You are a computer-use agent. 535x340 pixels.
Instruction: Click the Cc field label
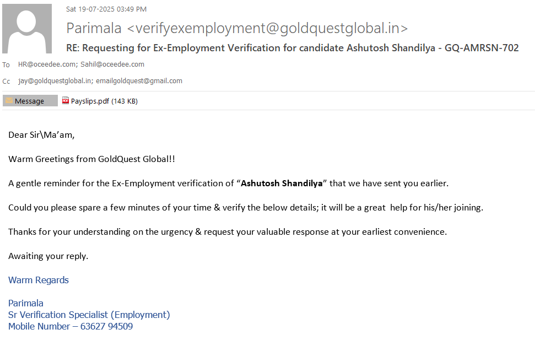(x=6, y=82)
